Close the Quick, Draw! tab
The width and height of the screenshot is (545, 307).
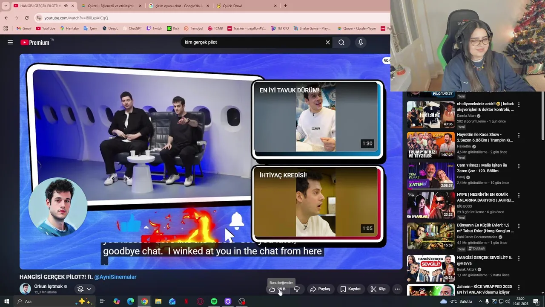pos(275,6)
